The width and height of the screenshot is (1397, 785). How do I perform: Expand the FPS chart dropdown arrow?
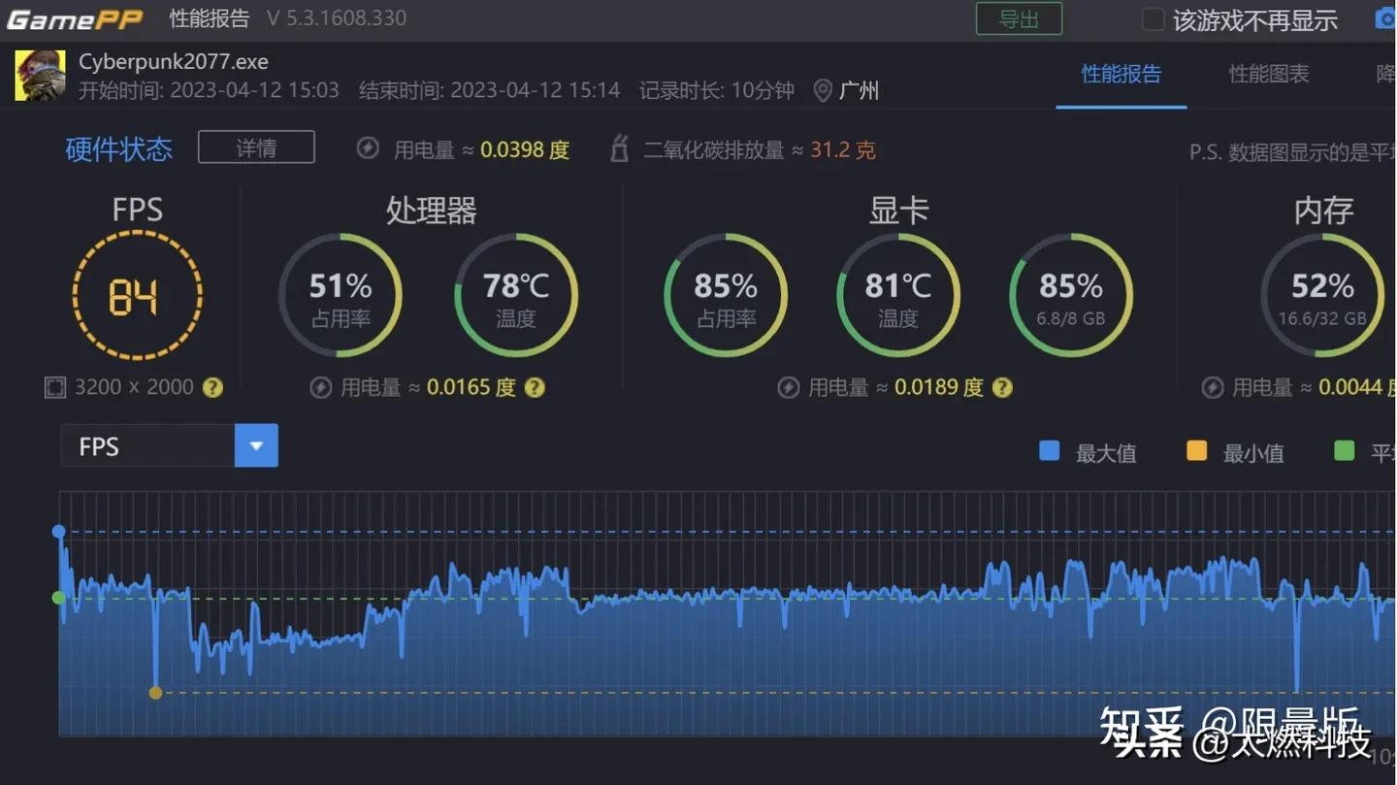pos(256,446)
